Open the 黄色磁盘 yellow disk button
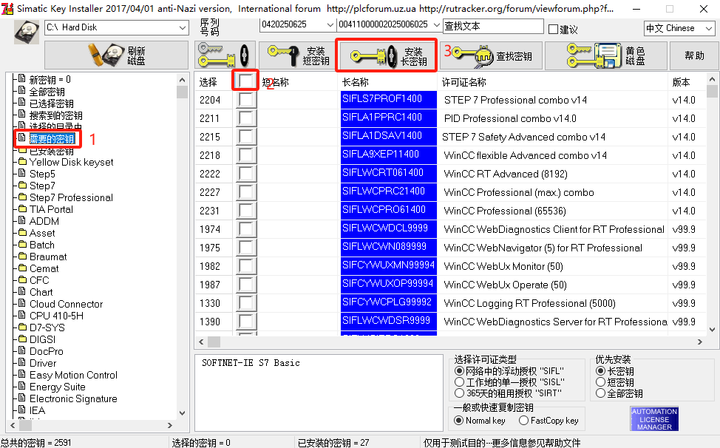 [606, 55]
